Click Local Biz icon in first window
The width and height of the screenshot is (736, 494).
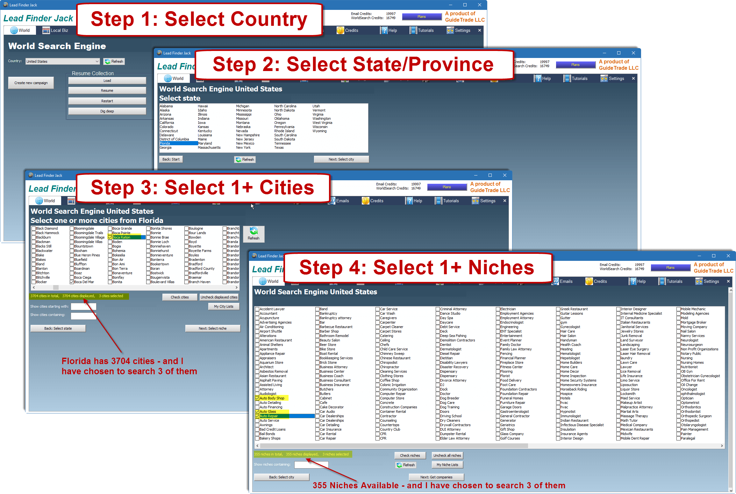46,30
